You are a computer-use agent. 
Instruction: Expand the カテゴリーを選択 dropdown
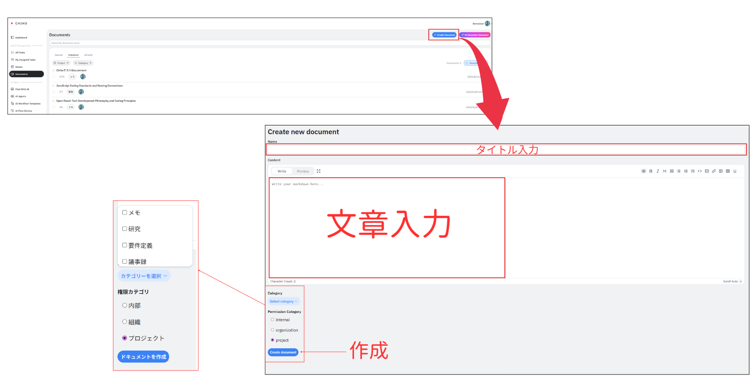pos(144,276)
